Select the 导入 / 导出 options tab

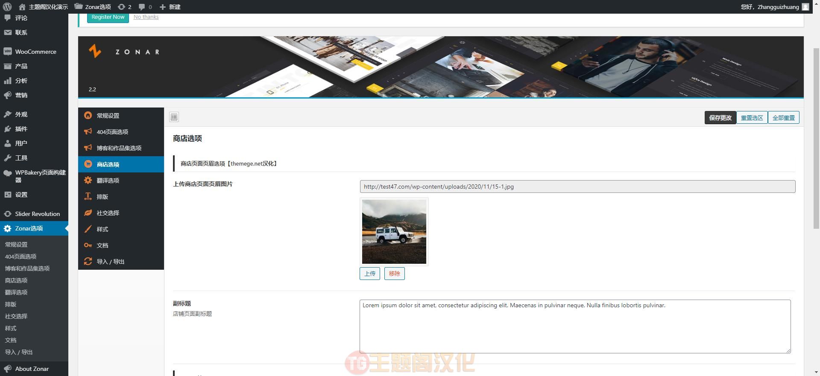121,262
